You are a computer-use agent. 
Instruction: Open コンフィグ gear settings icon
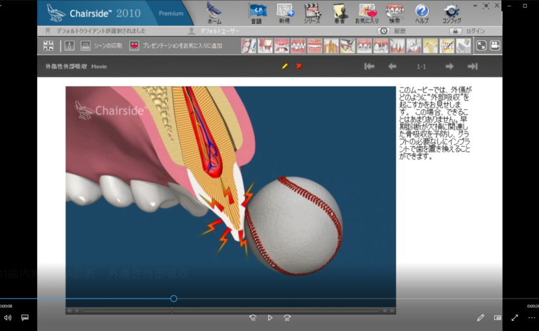coord(452,13)
